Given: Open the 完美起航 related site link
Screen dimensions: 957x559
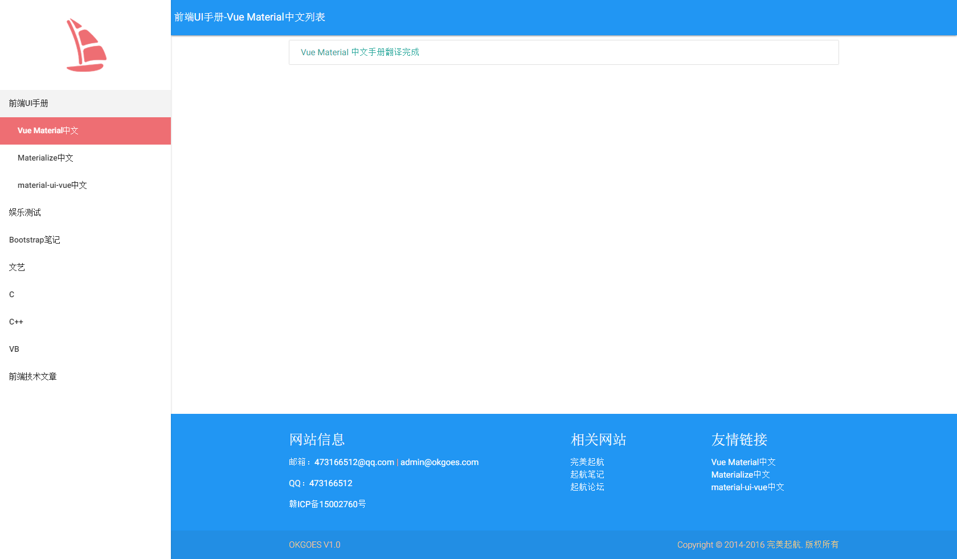Looking at the screenshot, I should [587, 462].
